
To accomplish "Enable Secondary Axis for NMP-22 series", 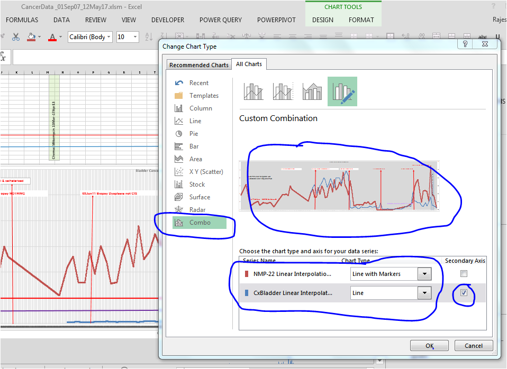I will (464, 274).
